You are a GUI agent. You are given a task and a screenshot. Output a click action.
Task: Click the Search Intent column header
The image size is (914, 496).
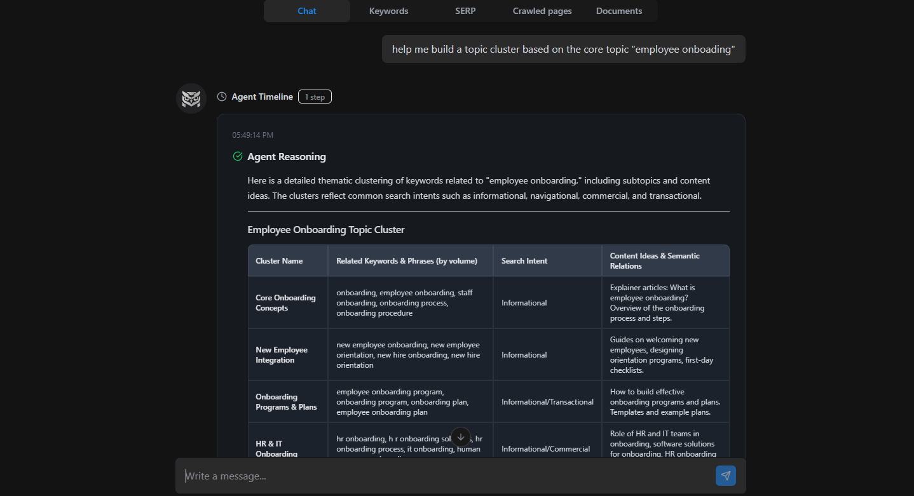click(524, 260)
